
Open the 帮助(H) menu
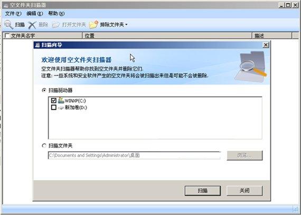pyautogui.click(x=57, y=13)
